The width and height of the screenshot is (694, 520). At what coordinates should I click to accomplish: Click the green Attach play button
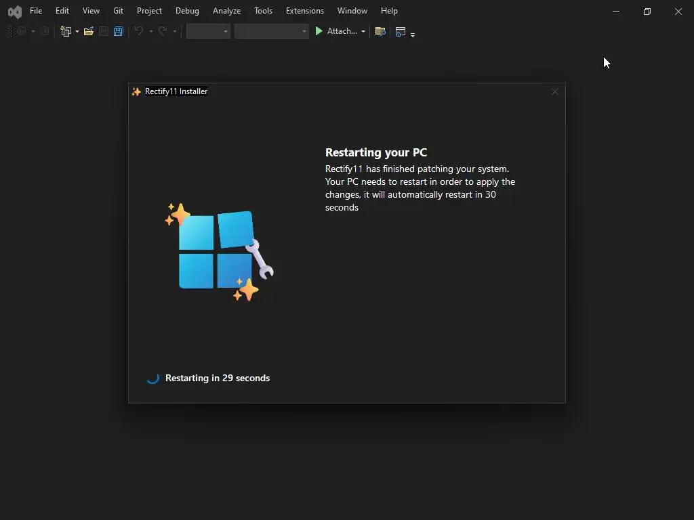(319, 31)
